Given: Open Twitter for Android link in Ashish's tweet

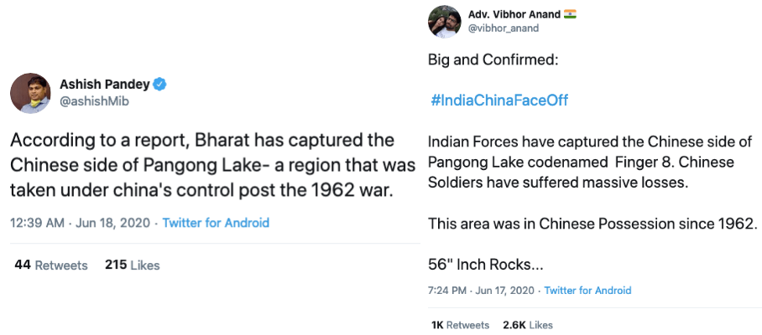Looking at the screenshot, I should pyautogui.click(x=216, y=223).
